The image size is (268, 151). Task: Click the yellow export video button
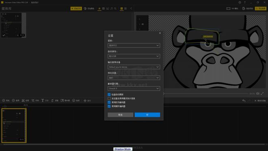tap(261, 9)
